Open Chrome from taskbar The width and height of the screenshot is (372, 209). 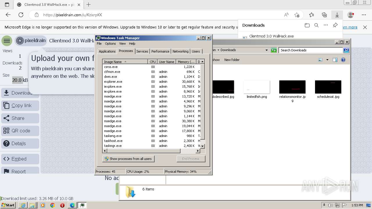(x=52, y=205)
